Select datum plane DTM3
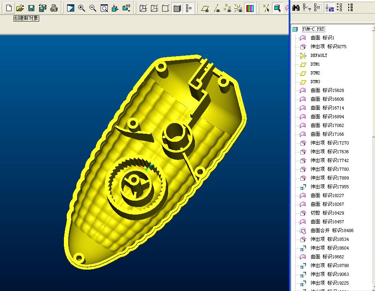375x291 pixels. tap(315, 82)
